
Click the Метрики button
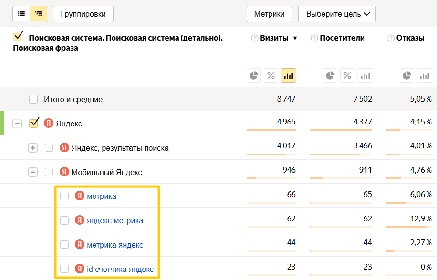point(269,14)
